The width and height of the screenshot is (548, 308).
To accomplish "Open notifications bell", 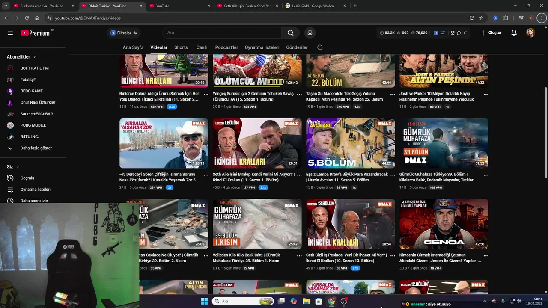I will (x=514, y=33).
